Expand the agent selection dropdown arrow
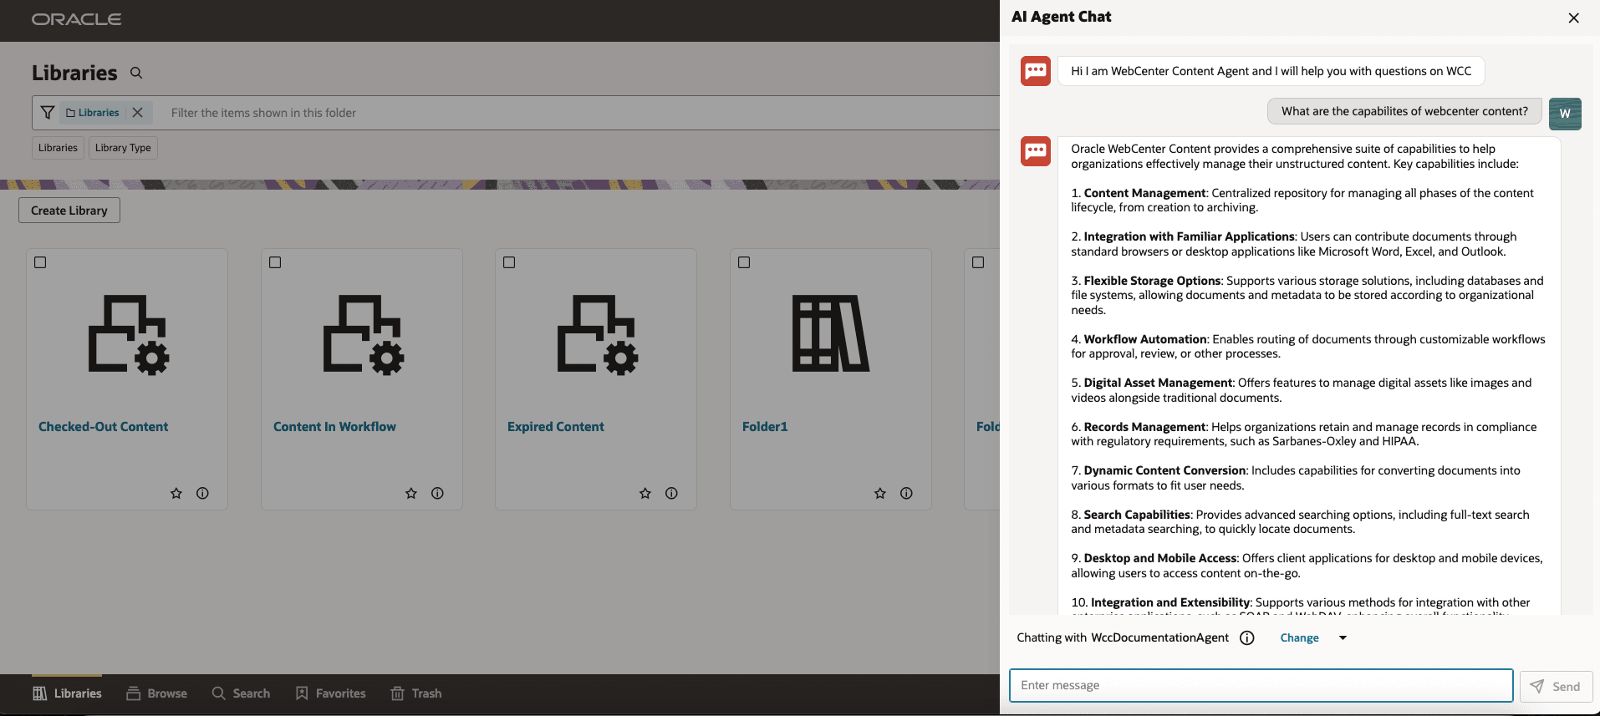This screenshot has height=716, width=1600. coord(1343,637)
